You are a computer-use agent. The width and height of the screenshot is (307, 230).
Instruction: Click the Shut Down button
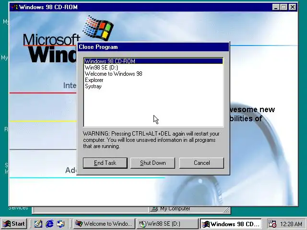[x=153, y=163]
